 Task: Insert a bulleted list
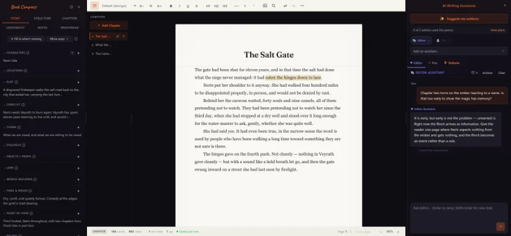(237, 6)
